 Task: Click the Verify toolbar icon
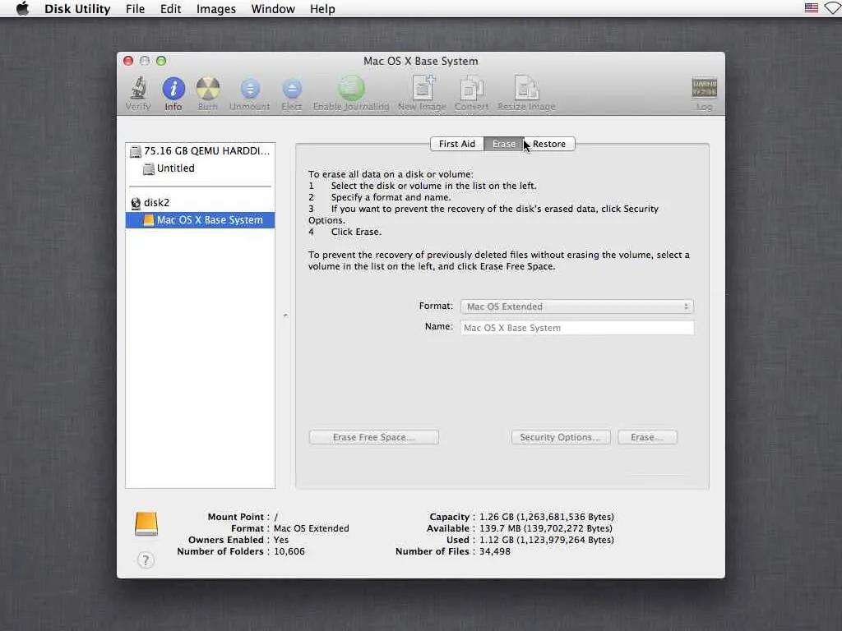[x=138, y=93]
